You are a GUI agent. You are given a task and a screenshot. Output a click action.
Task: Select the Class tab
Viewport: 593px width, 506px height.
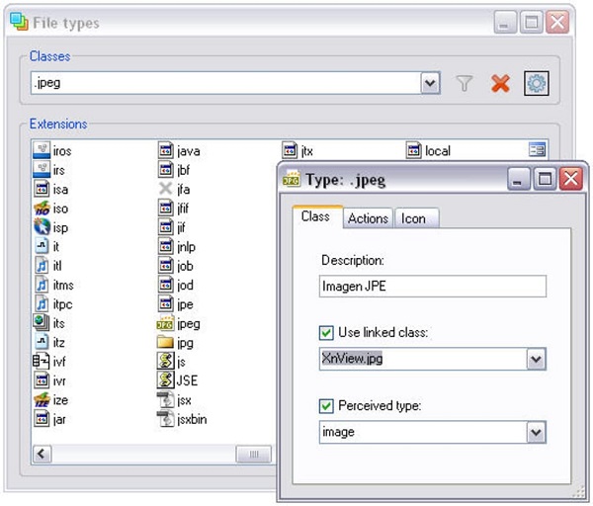click(x=315, y=216)
